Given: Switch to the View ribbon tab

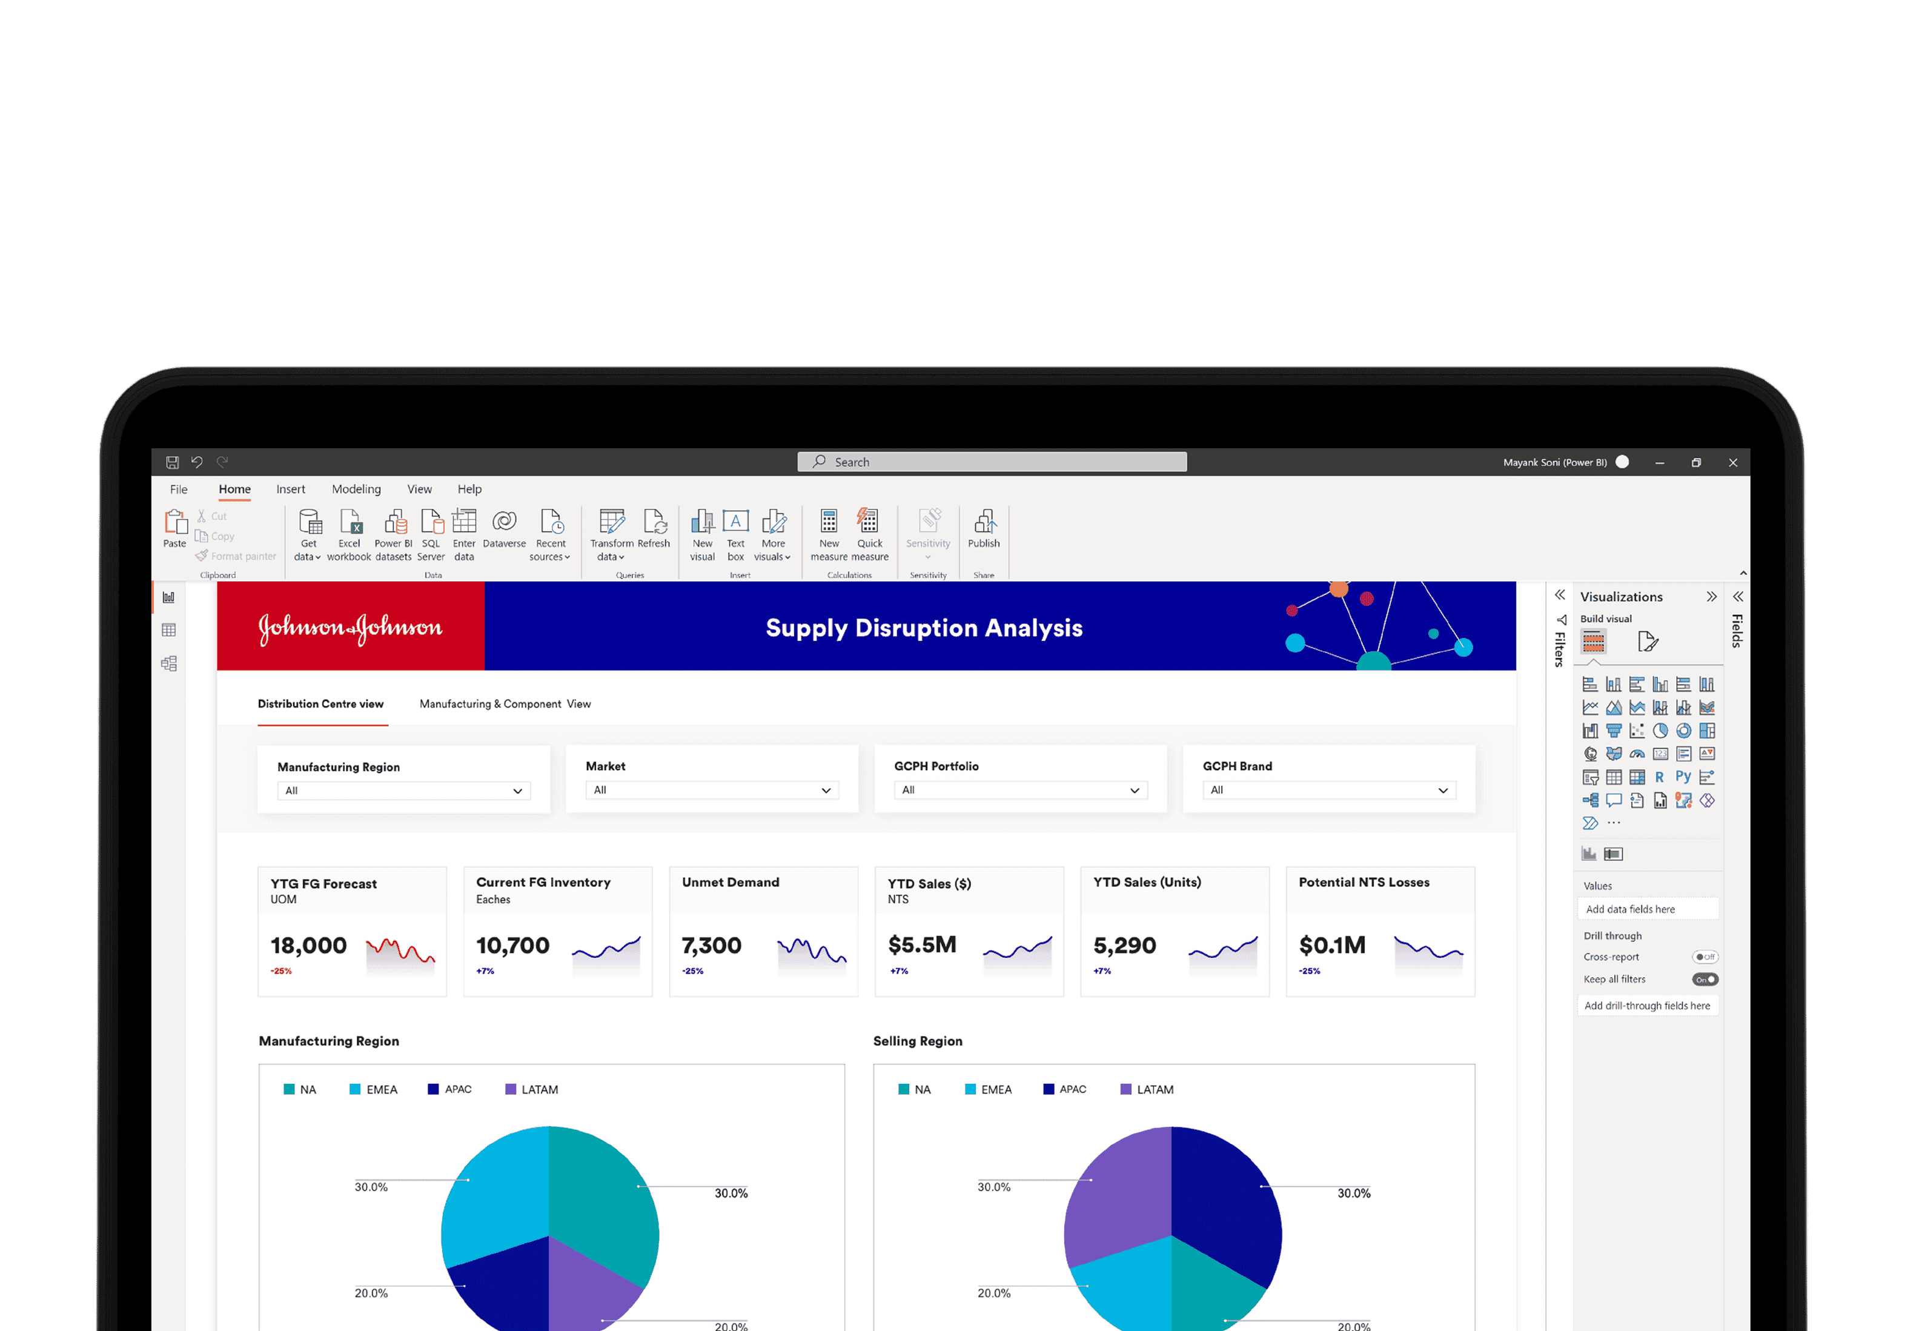Looking at the screenshot, I should pyautogui.click(x=419, y=490).
